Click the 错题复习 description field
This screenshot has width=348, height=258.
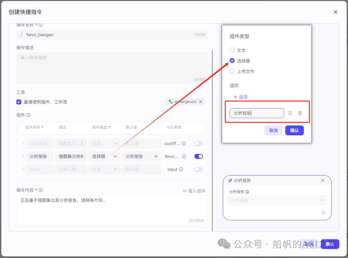[x=71, y=143]
